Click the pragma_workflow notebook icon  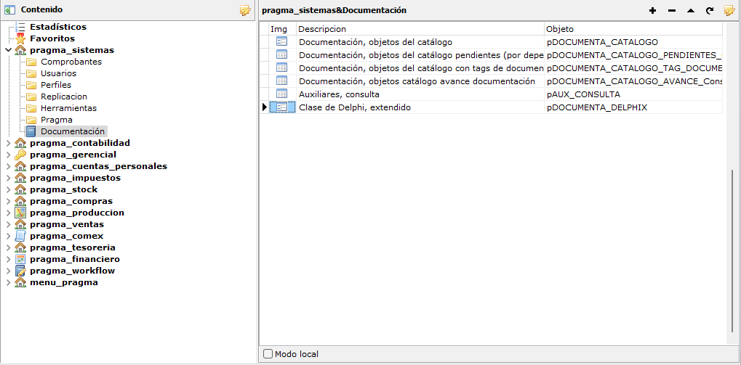[20, 271]
